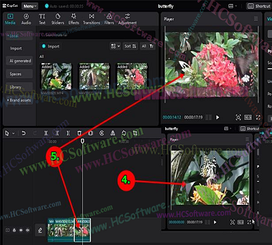Expand the Local section in sidebar

pos(19,36)
